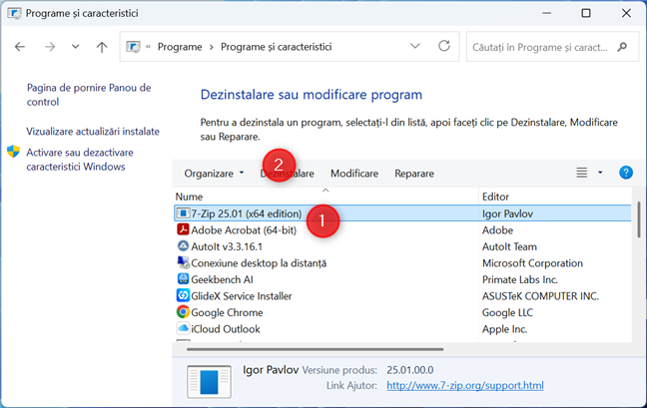Viewport: 647px width, 408px height.
Task: Open the Organizare menu
Action: point(214,174)
